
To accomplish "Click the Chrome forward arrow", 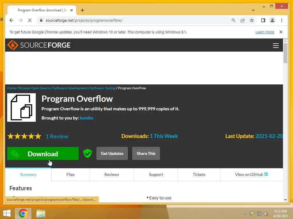I will tap(21, 20).
